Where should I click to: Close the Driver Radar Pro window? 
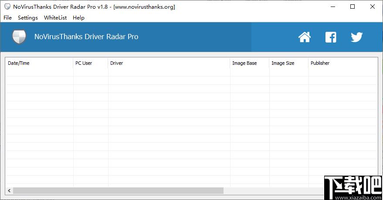(x=373, y=7)
